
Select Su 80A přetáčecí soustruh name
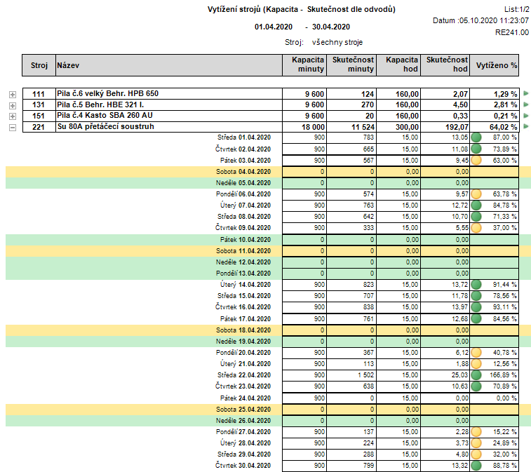(106, 127)
